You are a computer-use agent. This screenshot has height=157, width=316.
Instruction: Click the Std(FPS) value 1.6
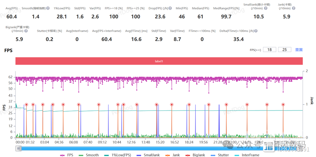[80, 17]
